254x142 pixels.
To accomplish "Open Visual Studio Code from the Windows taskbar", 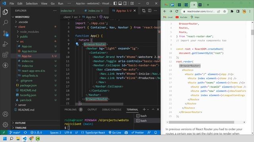I will click(x=25, y=138).
